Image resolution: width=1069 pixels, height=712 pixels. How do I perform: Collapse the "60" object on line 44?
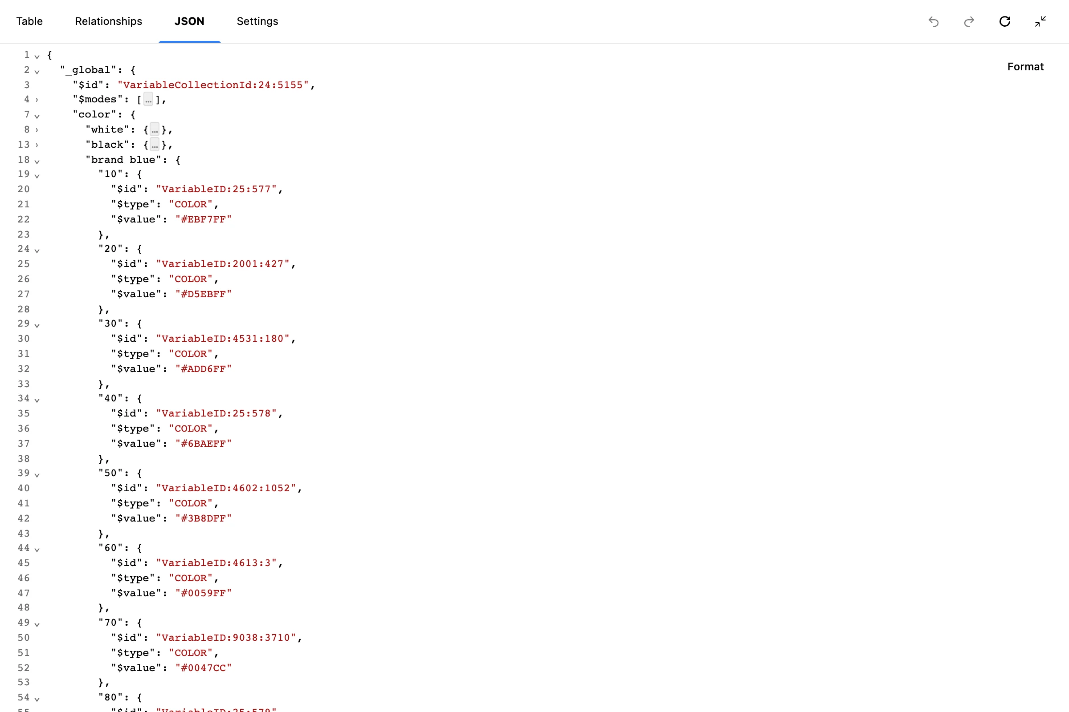[x=37, y=550]
